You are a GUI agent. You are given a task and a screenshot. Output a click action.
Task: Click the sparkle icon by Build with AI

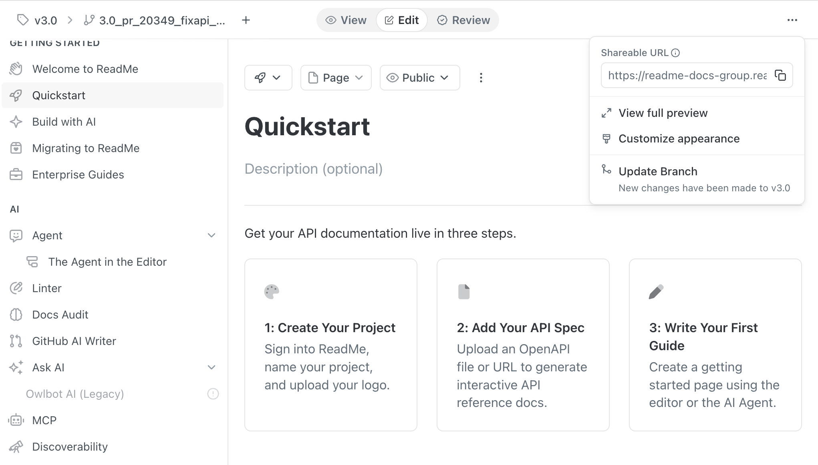point(16,122)
